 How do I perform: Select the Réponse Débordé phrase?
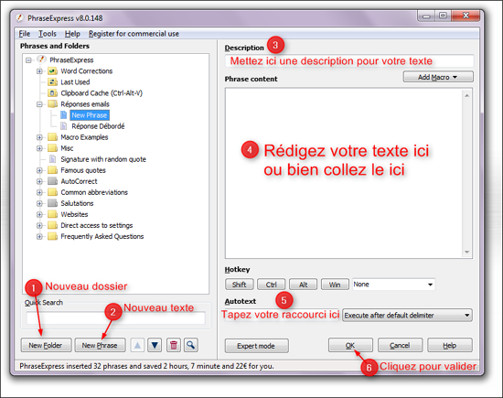pos(98,126)
